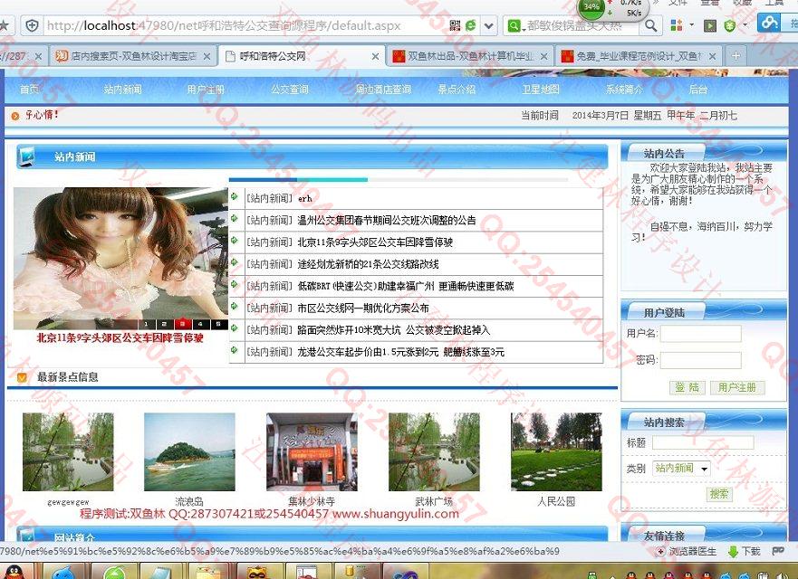
Task: Open the 景点介绍 navigation menu item
Action: coord(457,90)
